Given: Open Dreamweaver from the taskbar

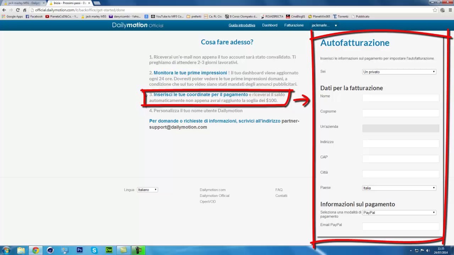Looking at the screenshot, I should click(x=109, y=250).
